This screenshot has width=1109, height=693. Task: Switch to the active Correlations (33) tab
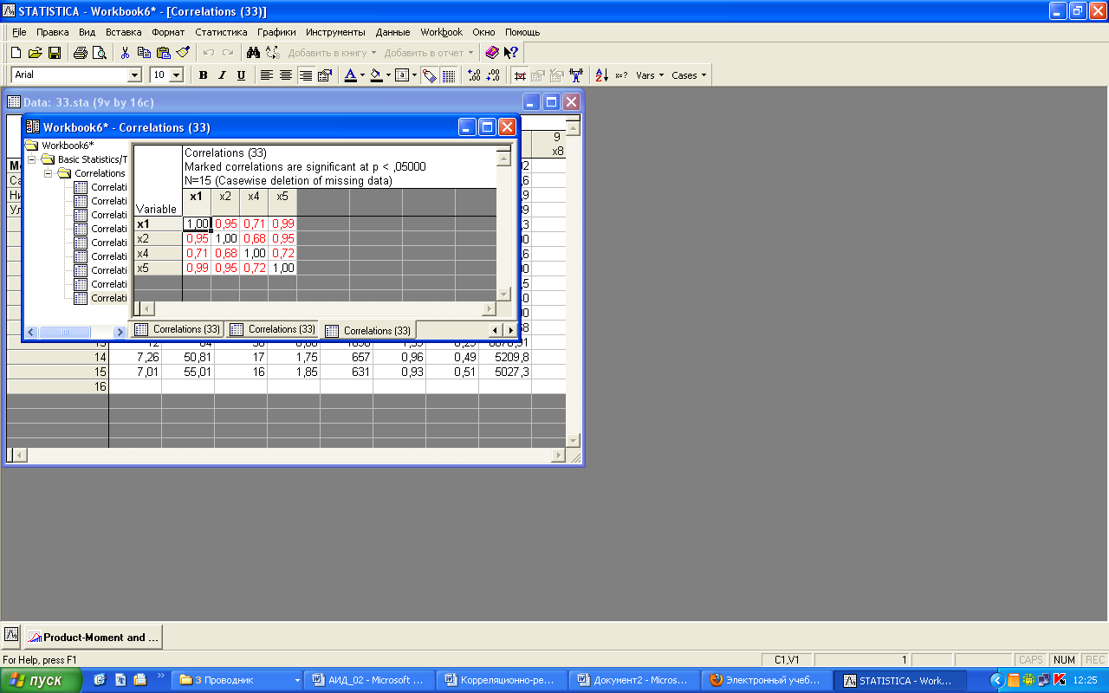pos(368,330)
